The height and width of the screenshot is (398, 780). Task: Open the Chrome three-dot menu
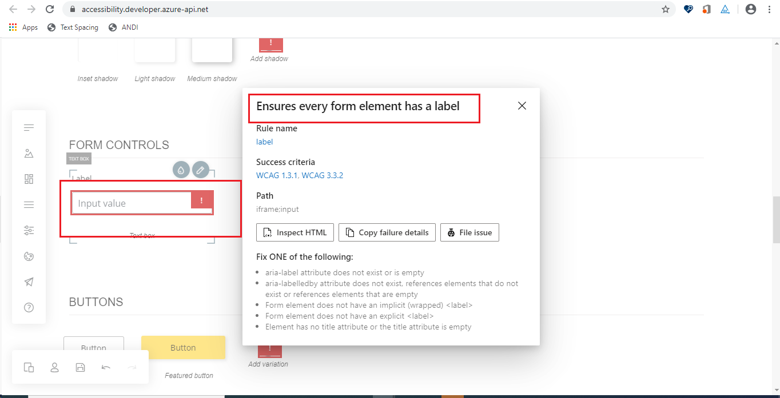click(x=769, y=9)
